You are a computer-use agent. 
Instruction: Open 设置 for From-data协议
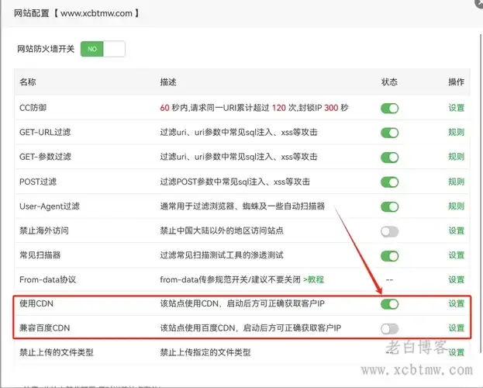(x=456, y=279)
